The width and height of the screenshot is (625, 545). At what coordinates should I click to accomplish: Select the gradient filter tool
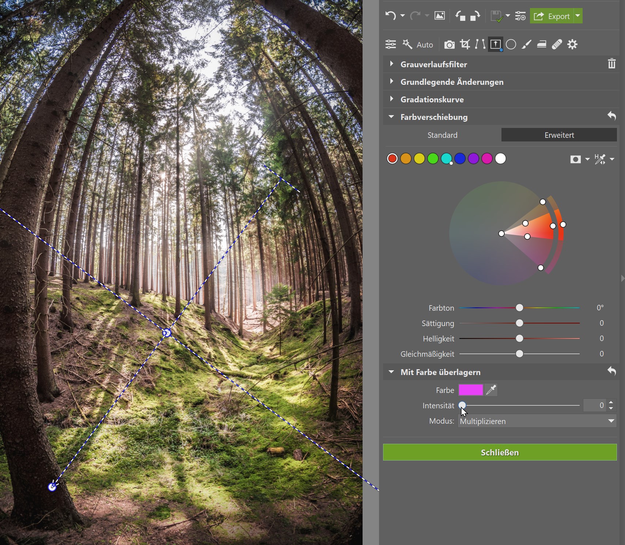495,45
